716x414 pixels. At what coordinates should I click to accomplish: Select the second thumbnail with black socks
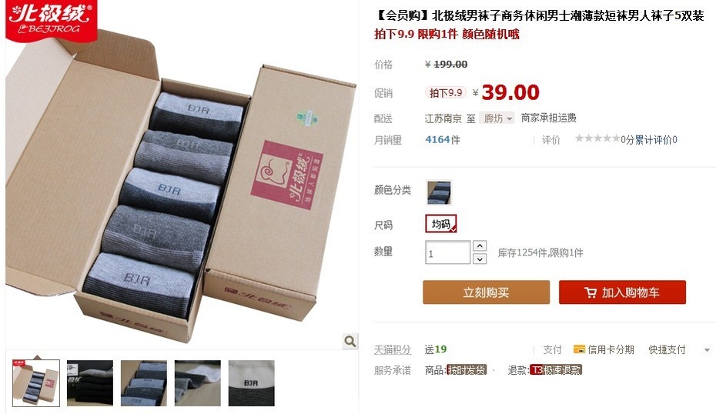pyautogui.click(x=90, y=383)
